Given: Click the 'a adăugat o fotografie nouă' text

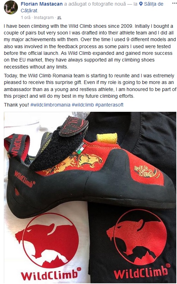Looking at the screenshot, I should (x=95, y=4).
